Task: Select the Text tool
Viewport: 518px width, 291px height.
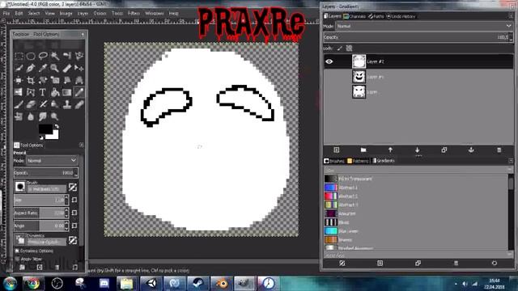Action: (x=43, y=92)
